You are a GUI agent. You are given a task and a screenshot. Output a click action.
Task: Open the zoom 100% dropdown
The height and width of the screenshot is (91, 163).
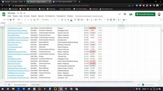(20, 20)
